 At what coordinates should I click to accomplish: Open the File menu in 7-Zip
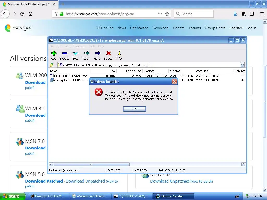click(52, 46)
